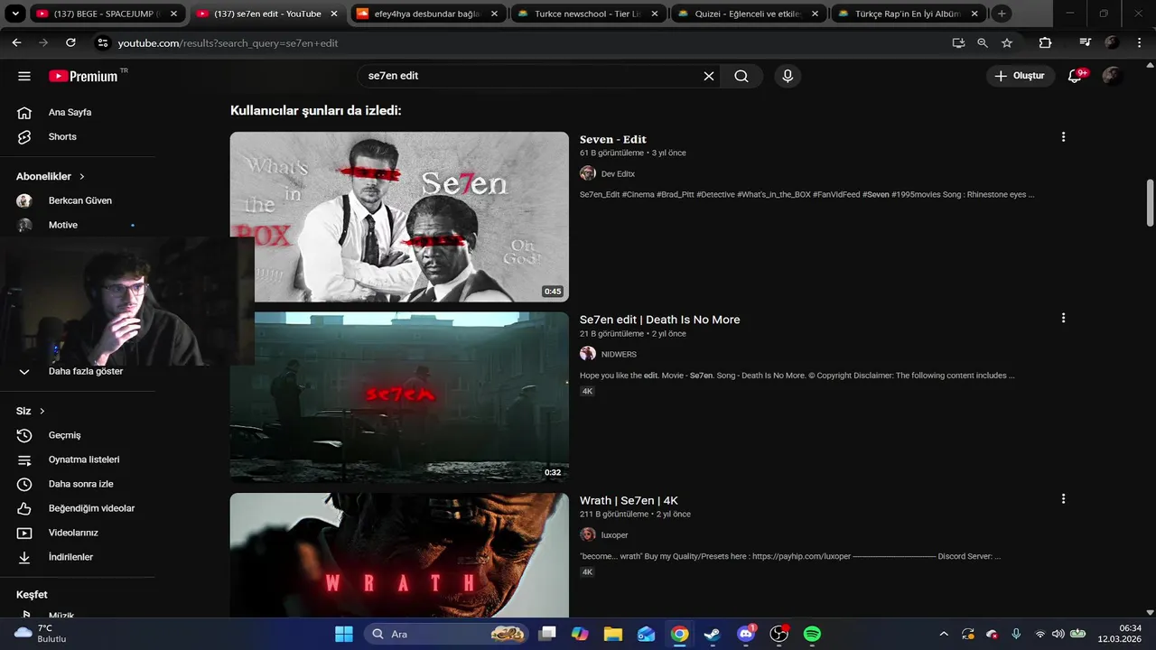Expand Abonelikler section chevron

[x=82, y=176]
